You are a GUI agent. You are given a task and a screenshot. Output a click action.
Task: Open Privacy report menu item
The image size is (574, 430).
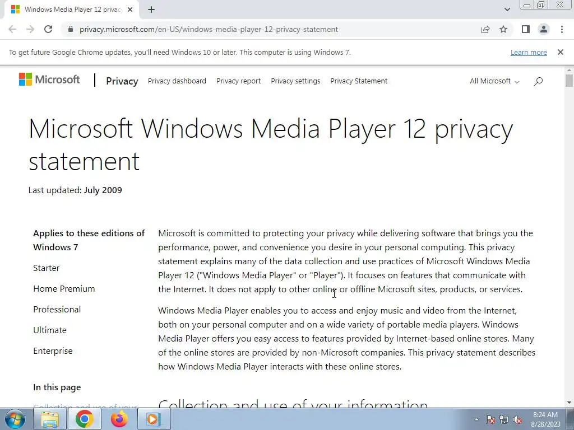tap(238, 81)
